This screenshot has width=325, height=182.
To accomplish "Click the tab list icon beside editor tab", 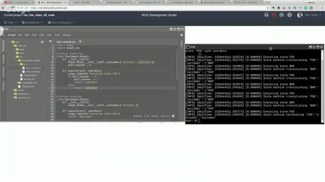I will (x=50, y=41).
